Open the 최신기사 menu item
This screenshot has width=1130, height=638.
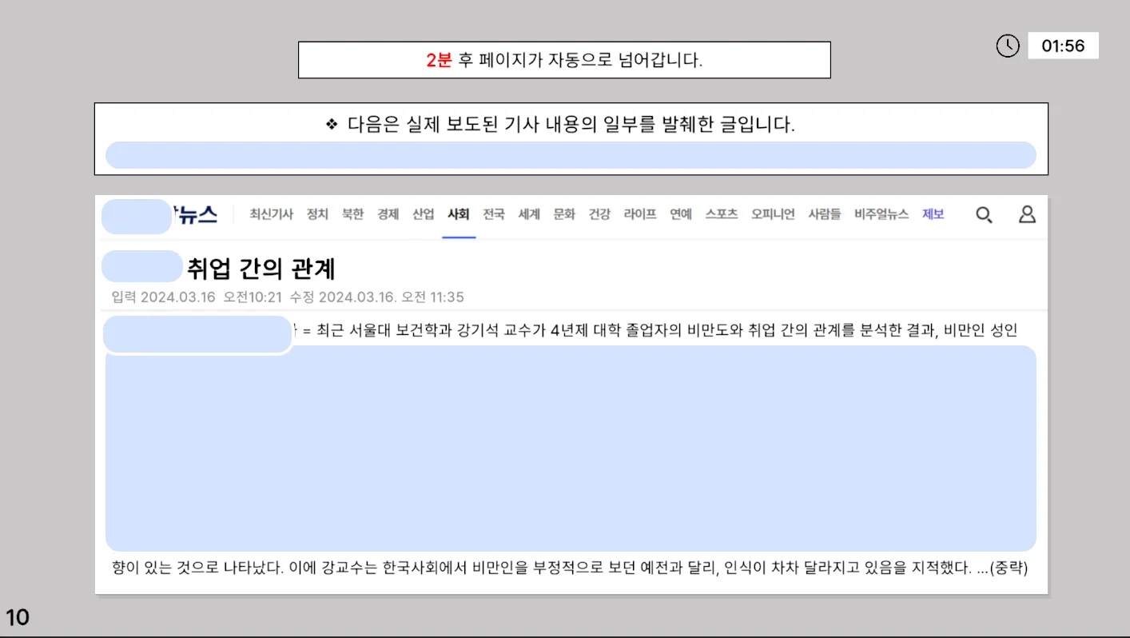coord(271,214)
